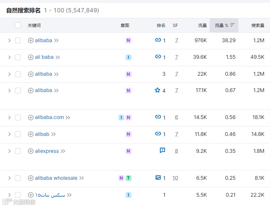
Task: Click the plus icon beside ali baba
Action: point(31,57)
